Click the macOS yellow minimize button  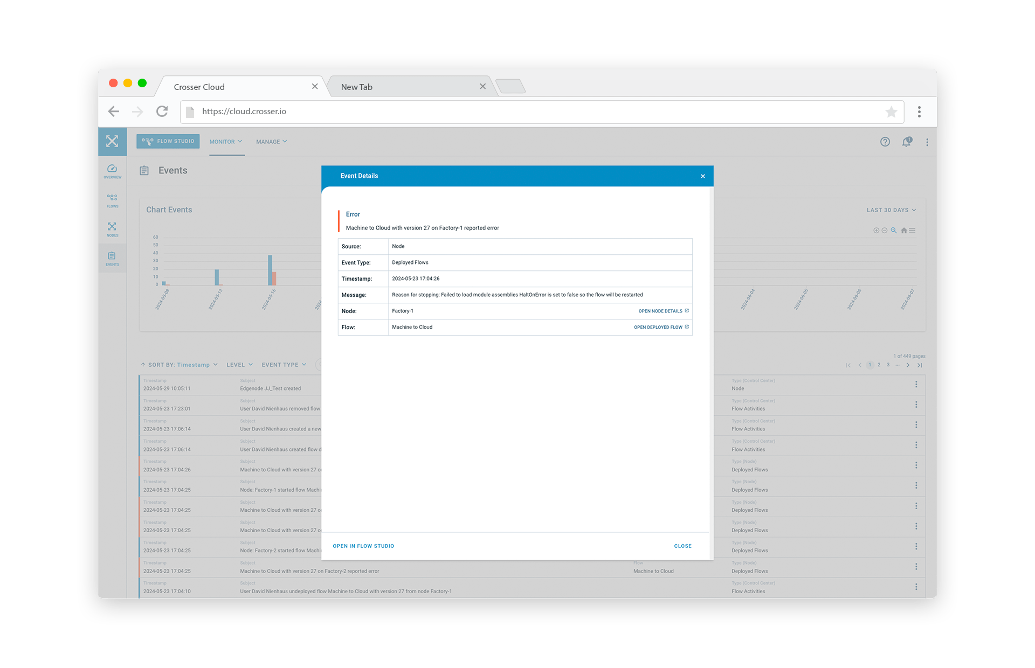(128, 83)
